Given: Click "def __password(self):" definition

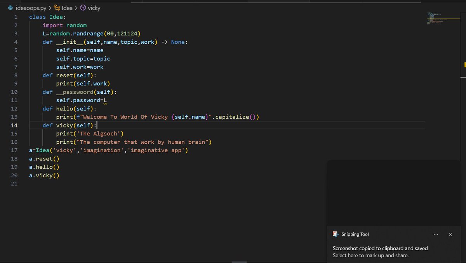Looking at the screenshot, I should [80, 92].
